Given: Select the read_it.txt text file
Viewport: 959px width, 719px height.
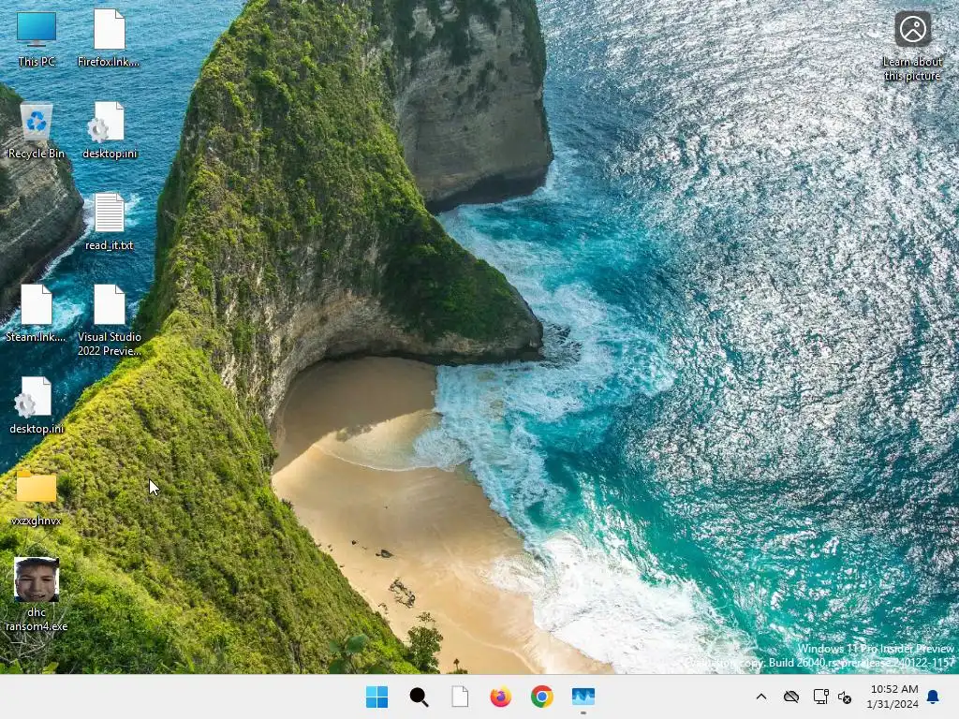Looking at the screenshot, I should pyautogui.click(x=110, y=222).
